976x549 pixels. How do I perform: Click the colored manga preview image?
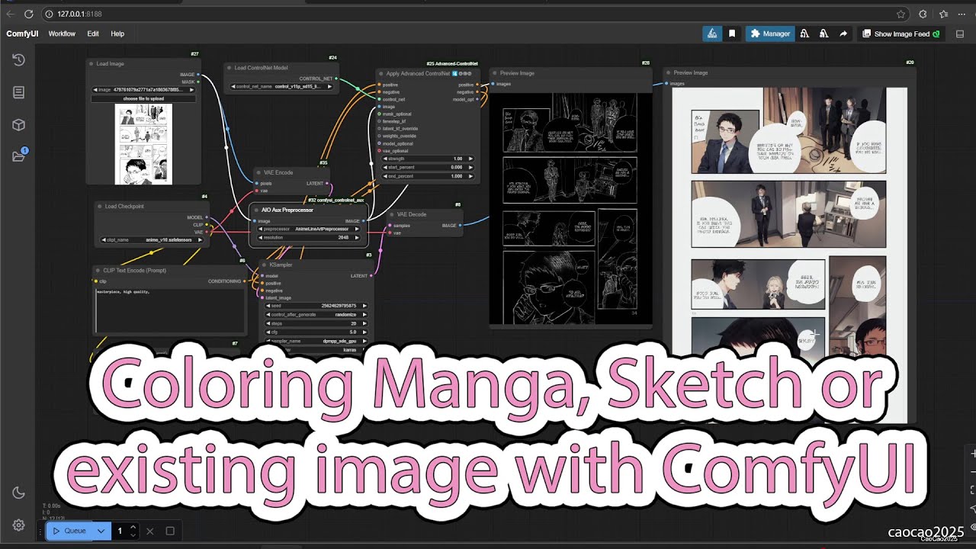tap(789, 255)
